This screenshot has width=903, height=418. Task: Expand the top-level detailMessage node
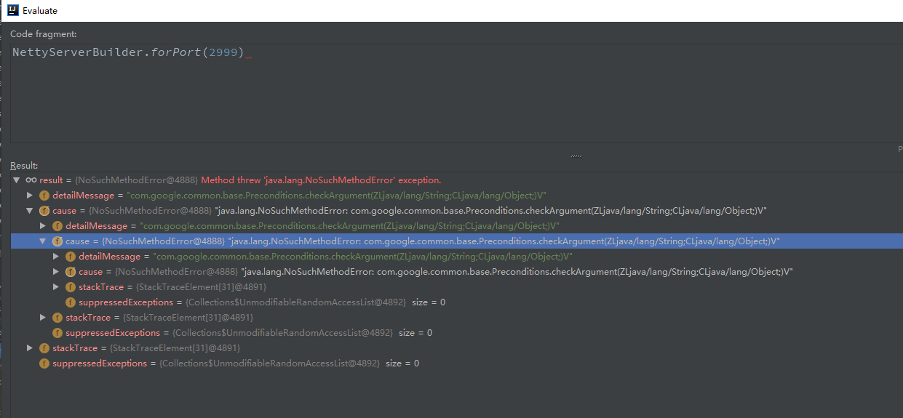click(30, 196)
